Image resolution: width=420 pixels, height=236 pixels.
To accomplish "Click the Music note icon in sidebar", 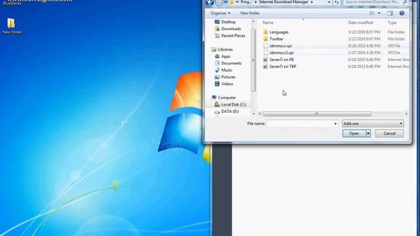I will pos(217,70).
